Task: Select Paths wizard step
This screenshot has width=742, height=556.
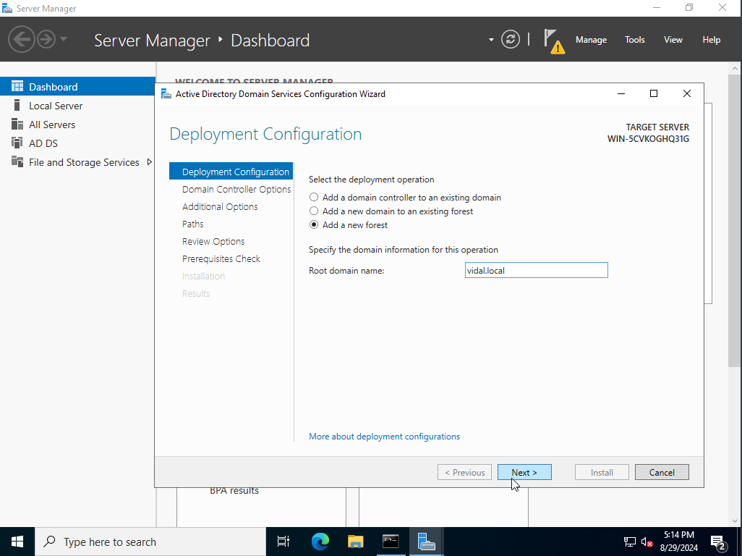Action: click(x=192, y=224)
